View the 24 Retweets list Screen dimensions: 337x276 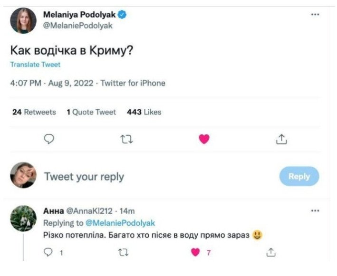tap(34, 112)
